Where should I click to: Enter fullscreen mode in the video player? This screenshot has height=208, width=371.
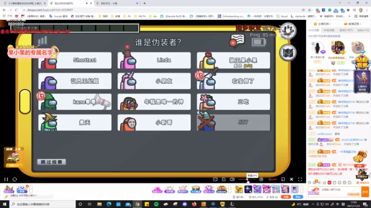[300, 179]
